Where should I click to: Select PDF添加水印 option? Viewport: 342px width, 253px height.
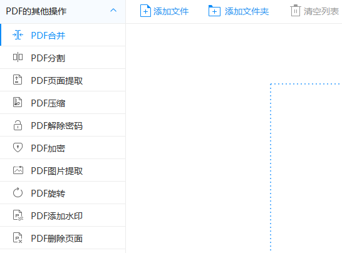click(x=63, y=215)
